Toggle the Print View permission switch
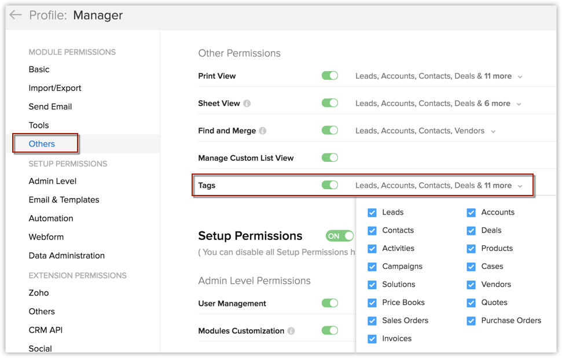 (x=330, y=76)
